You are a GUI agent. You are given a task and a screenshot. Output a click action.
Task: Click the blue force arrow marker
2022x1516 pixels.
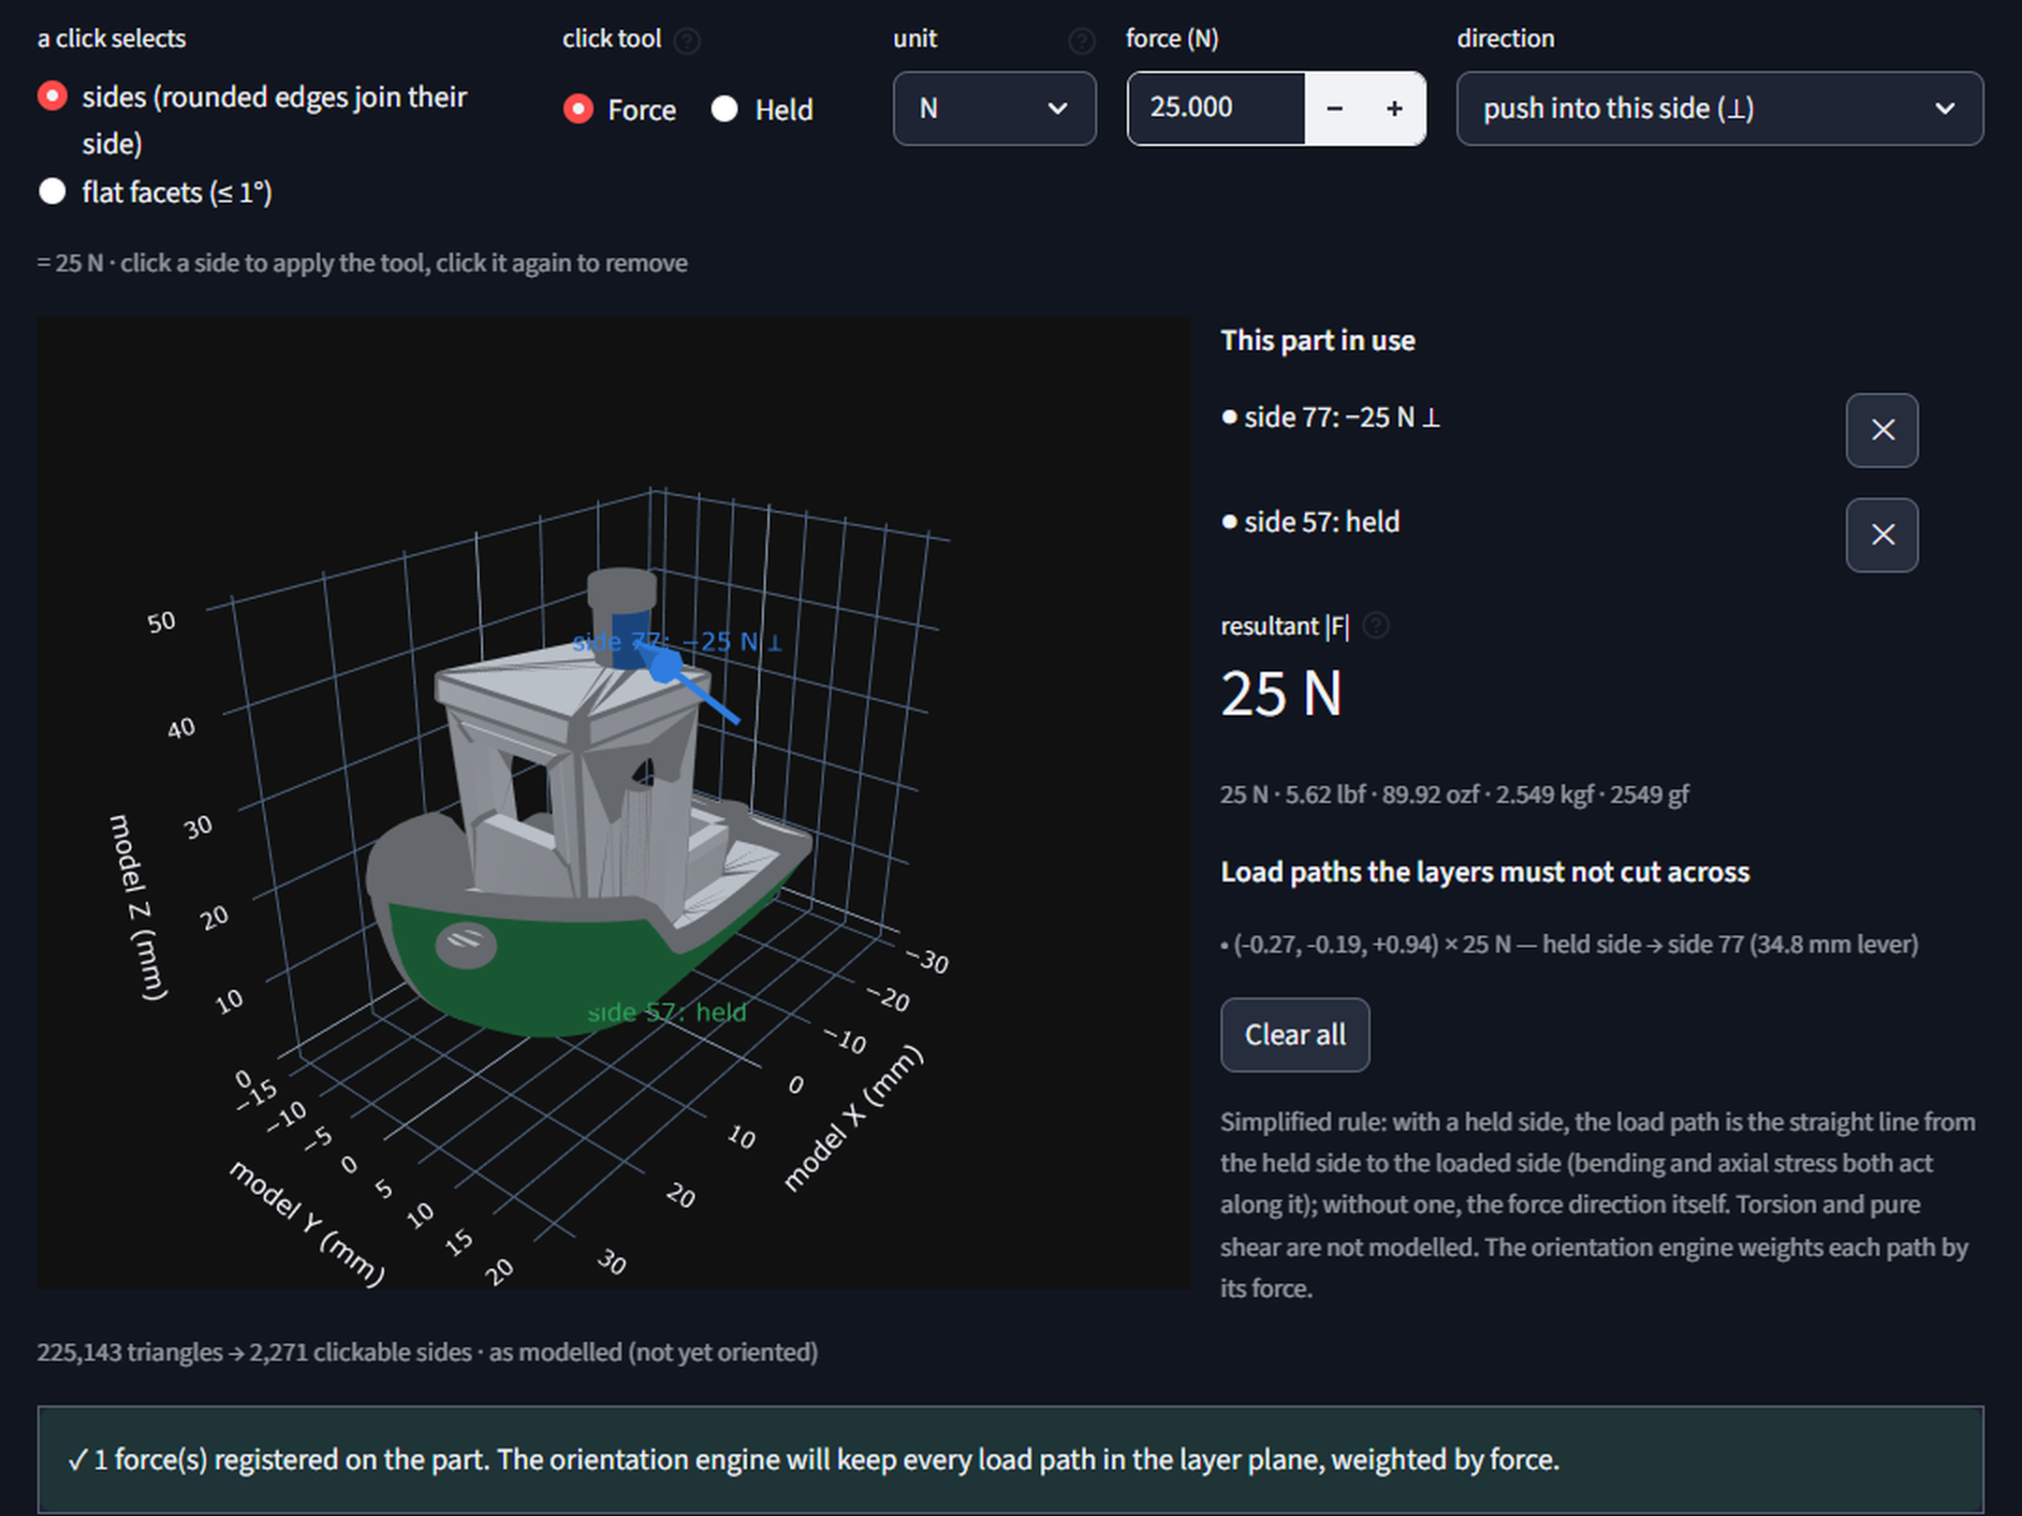pyautogui.click(x=667, y=667)
